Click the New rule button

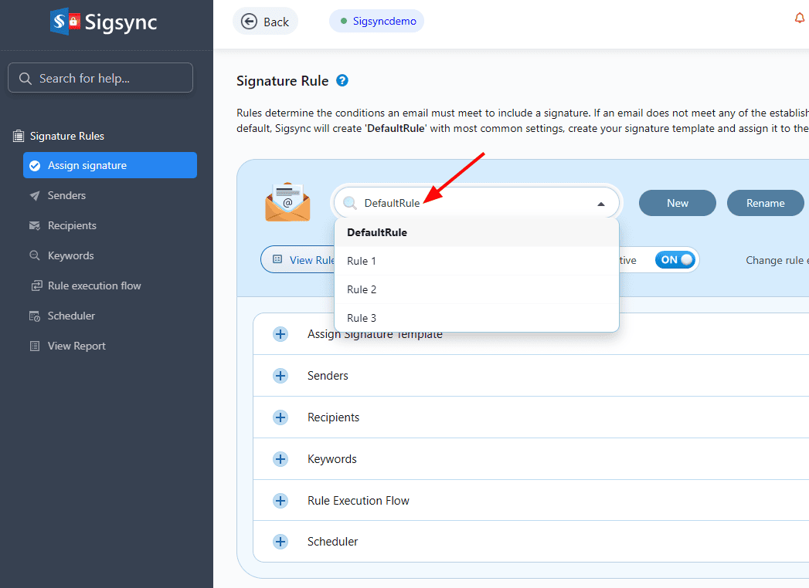(677, 203)
